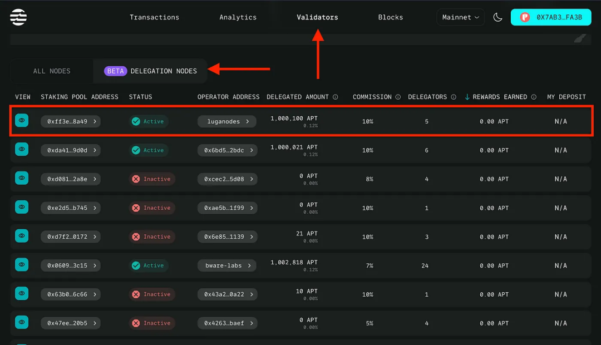View pool 0x0609…3c15 with eye icon
Viewport: 601px width, 345px height.
(x=22, y=264)
